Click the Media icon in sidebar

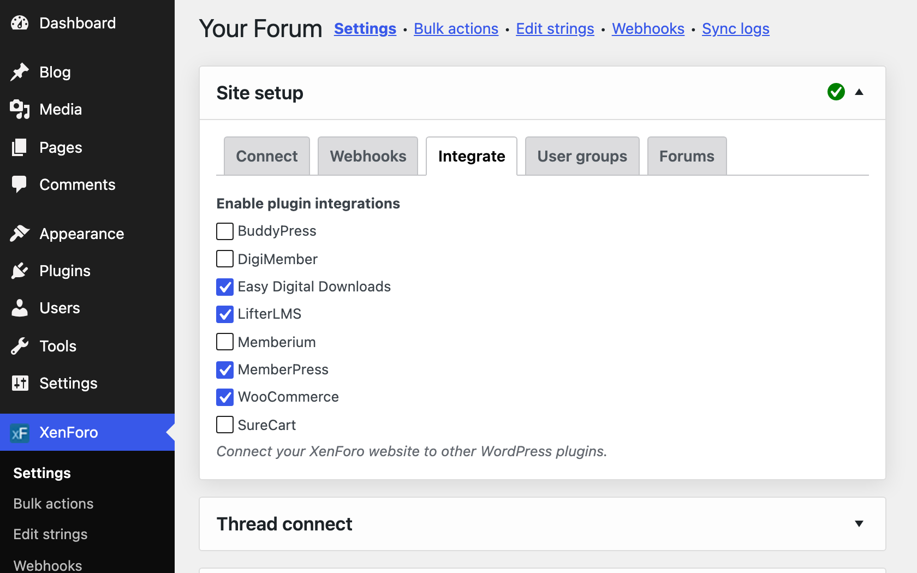(20, 109)
